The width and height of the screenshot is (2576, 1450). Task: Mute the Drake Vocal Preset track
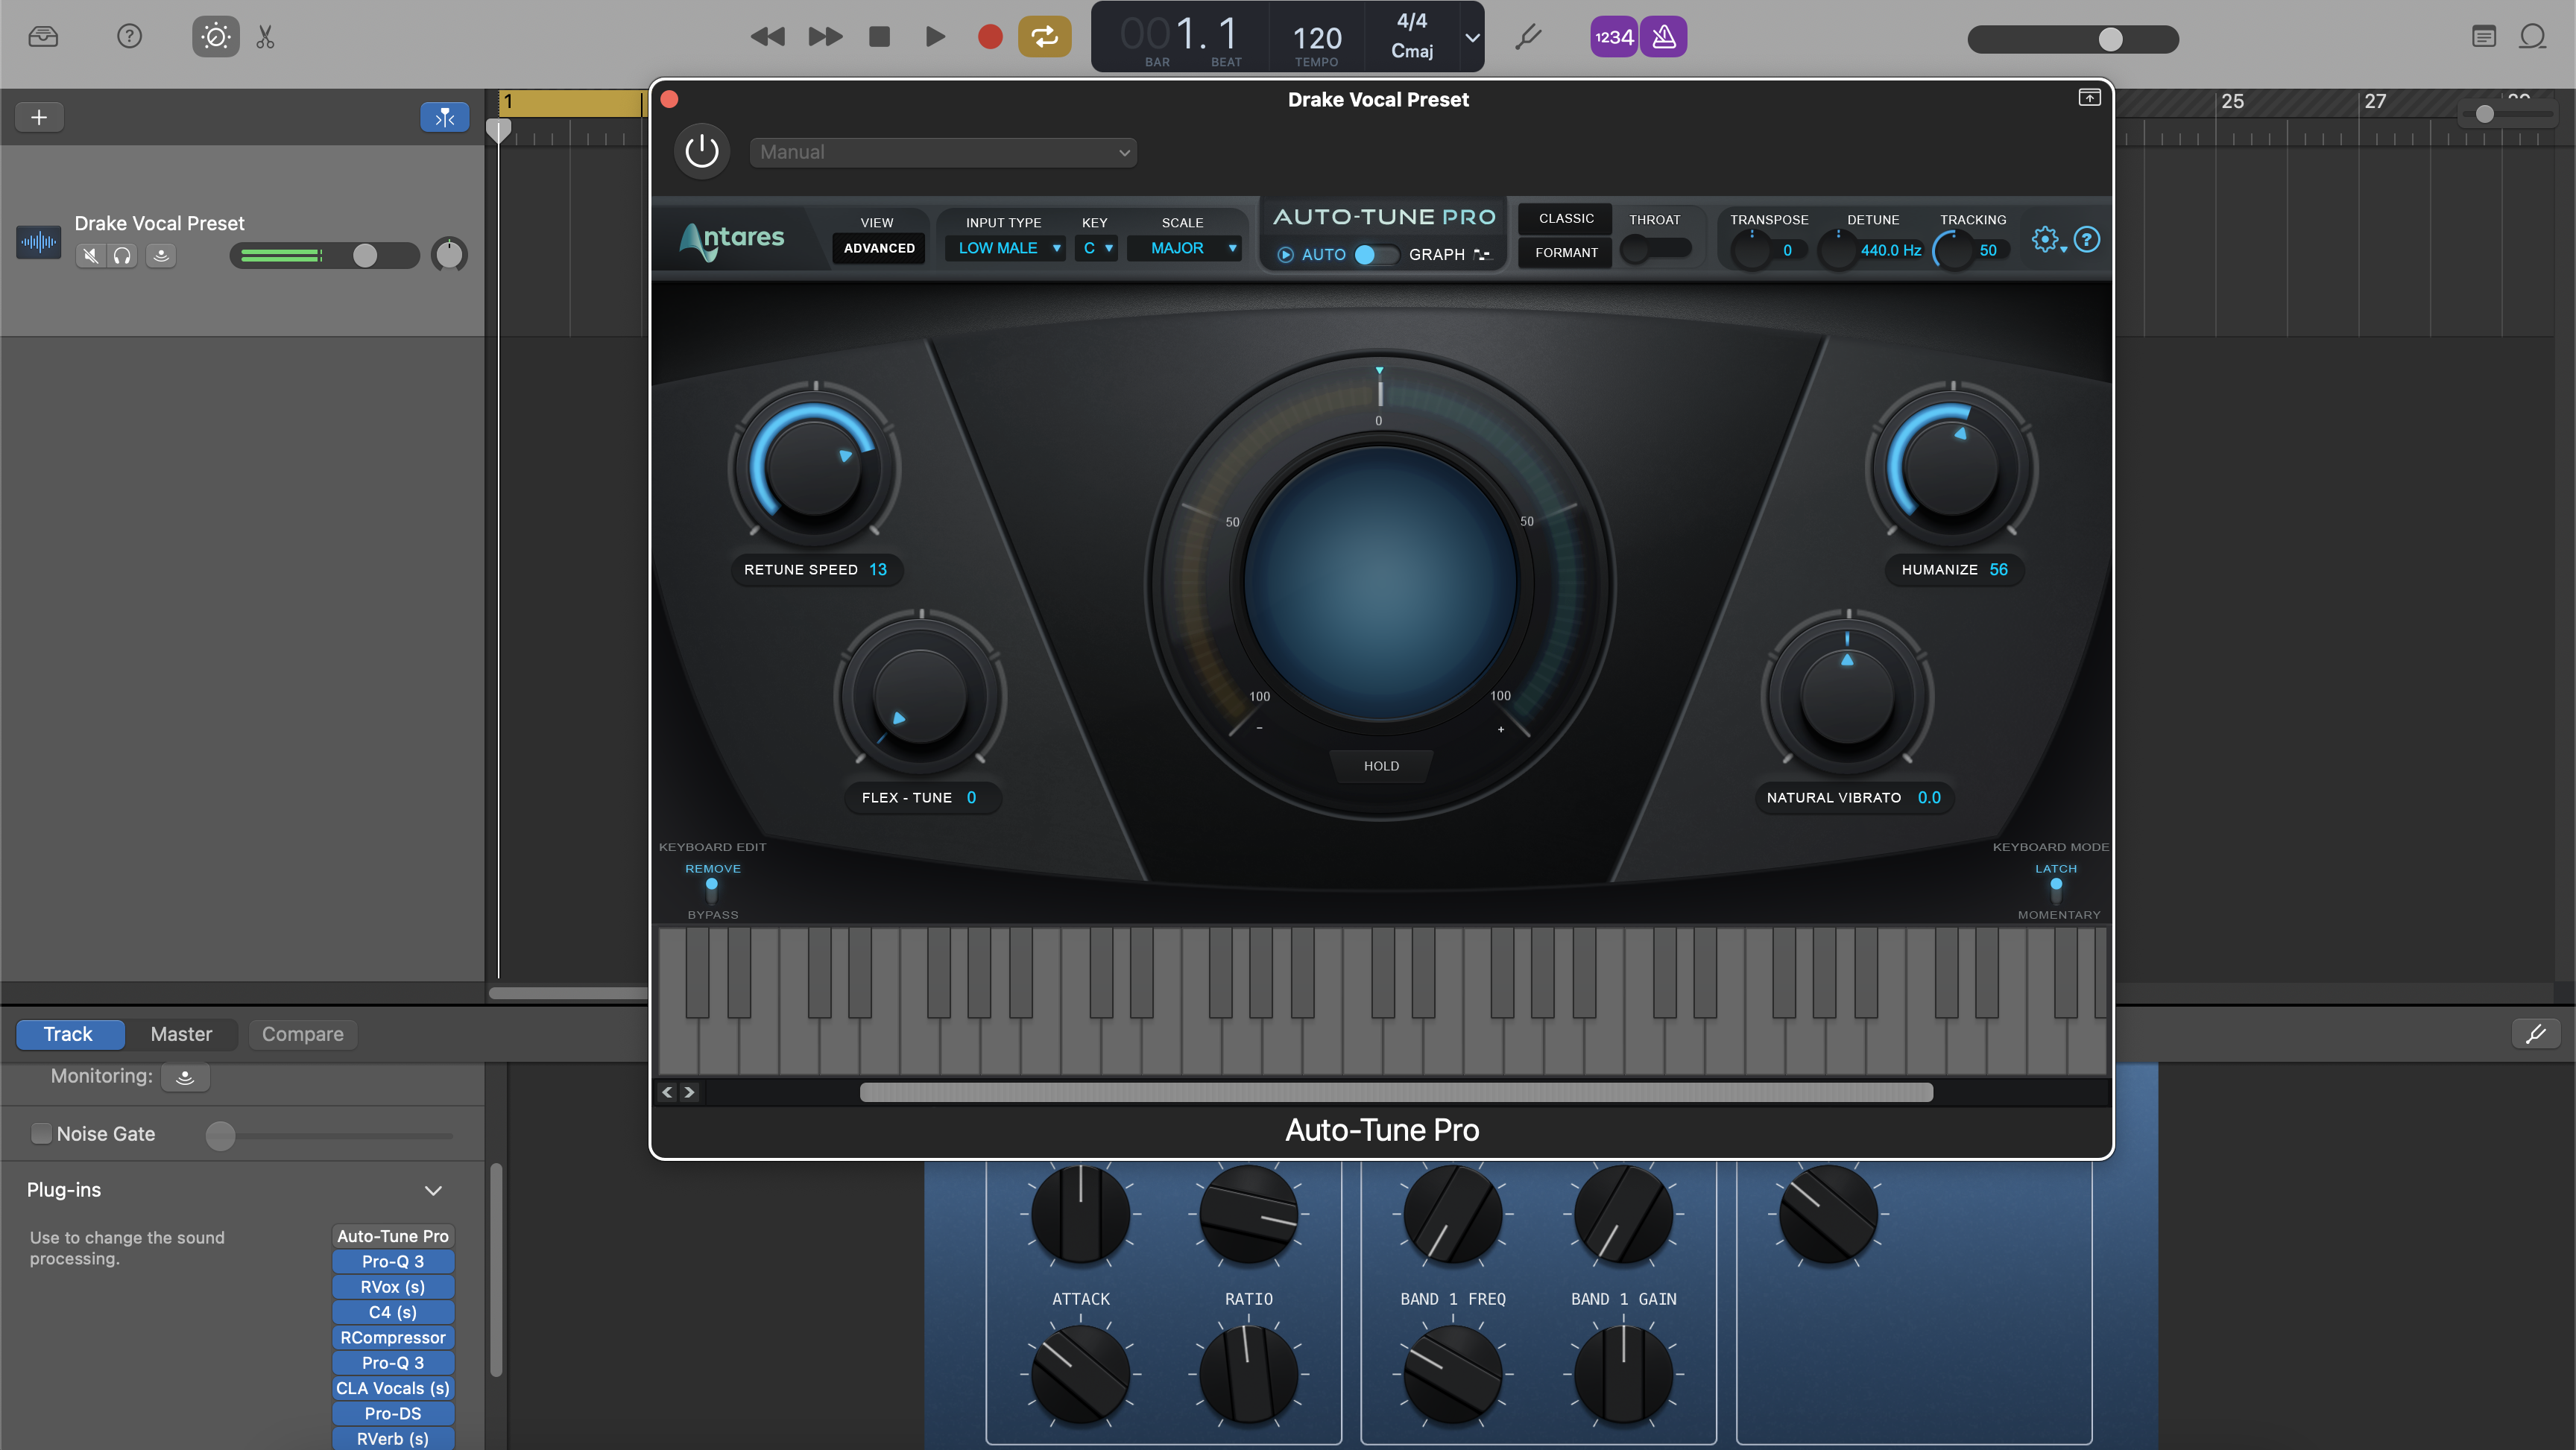pos(90,255)
